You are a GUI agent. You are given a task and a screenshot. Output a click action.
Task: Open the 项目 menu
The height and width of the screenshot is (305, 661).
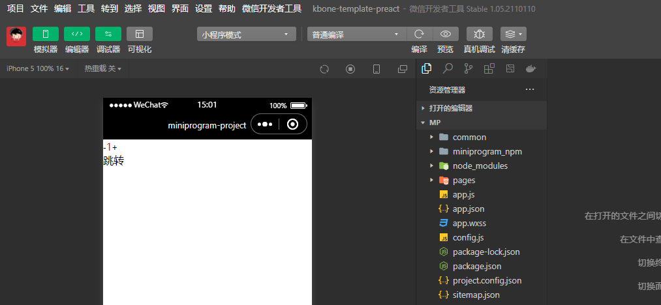pyautogui.click(x=16, y=8)
